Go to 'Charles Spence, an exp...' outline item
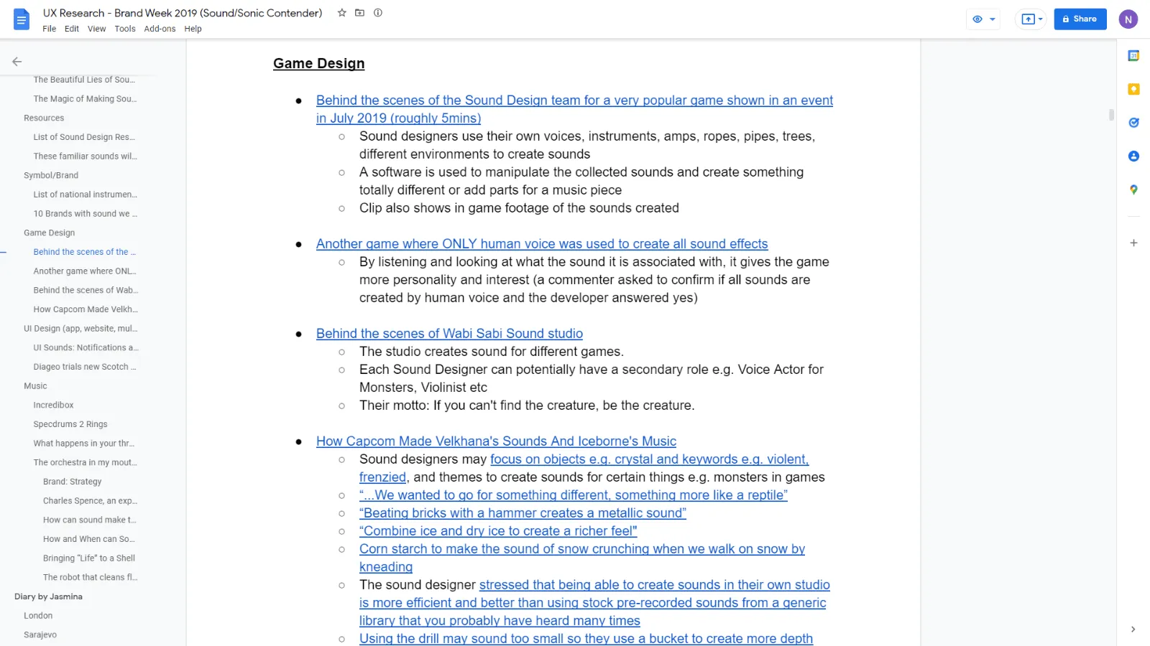 [x=90, y=501]
